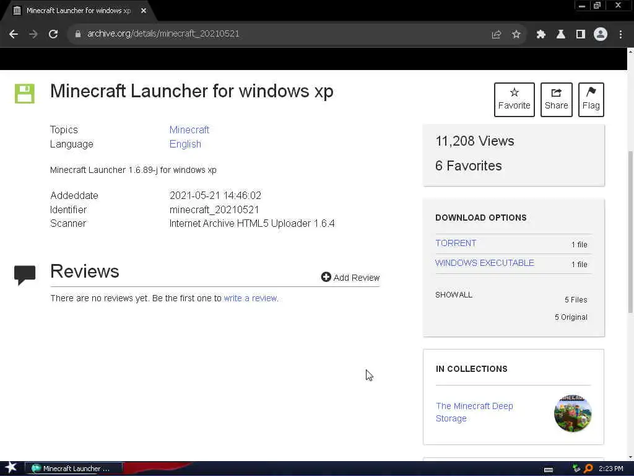Click the orange magnifier tray icon
Image resolution: width=634 pixels, height=476 pixels.
589,469
